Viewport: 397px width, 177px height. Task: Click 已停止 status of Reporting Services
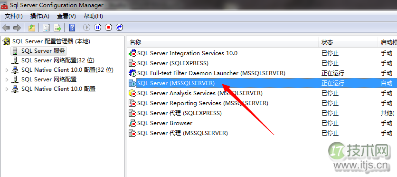click(x=330, y=103)
